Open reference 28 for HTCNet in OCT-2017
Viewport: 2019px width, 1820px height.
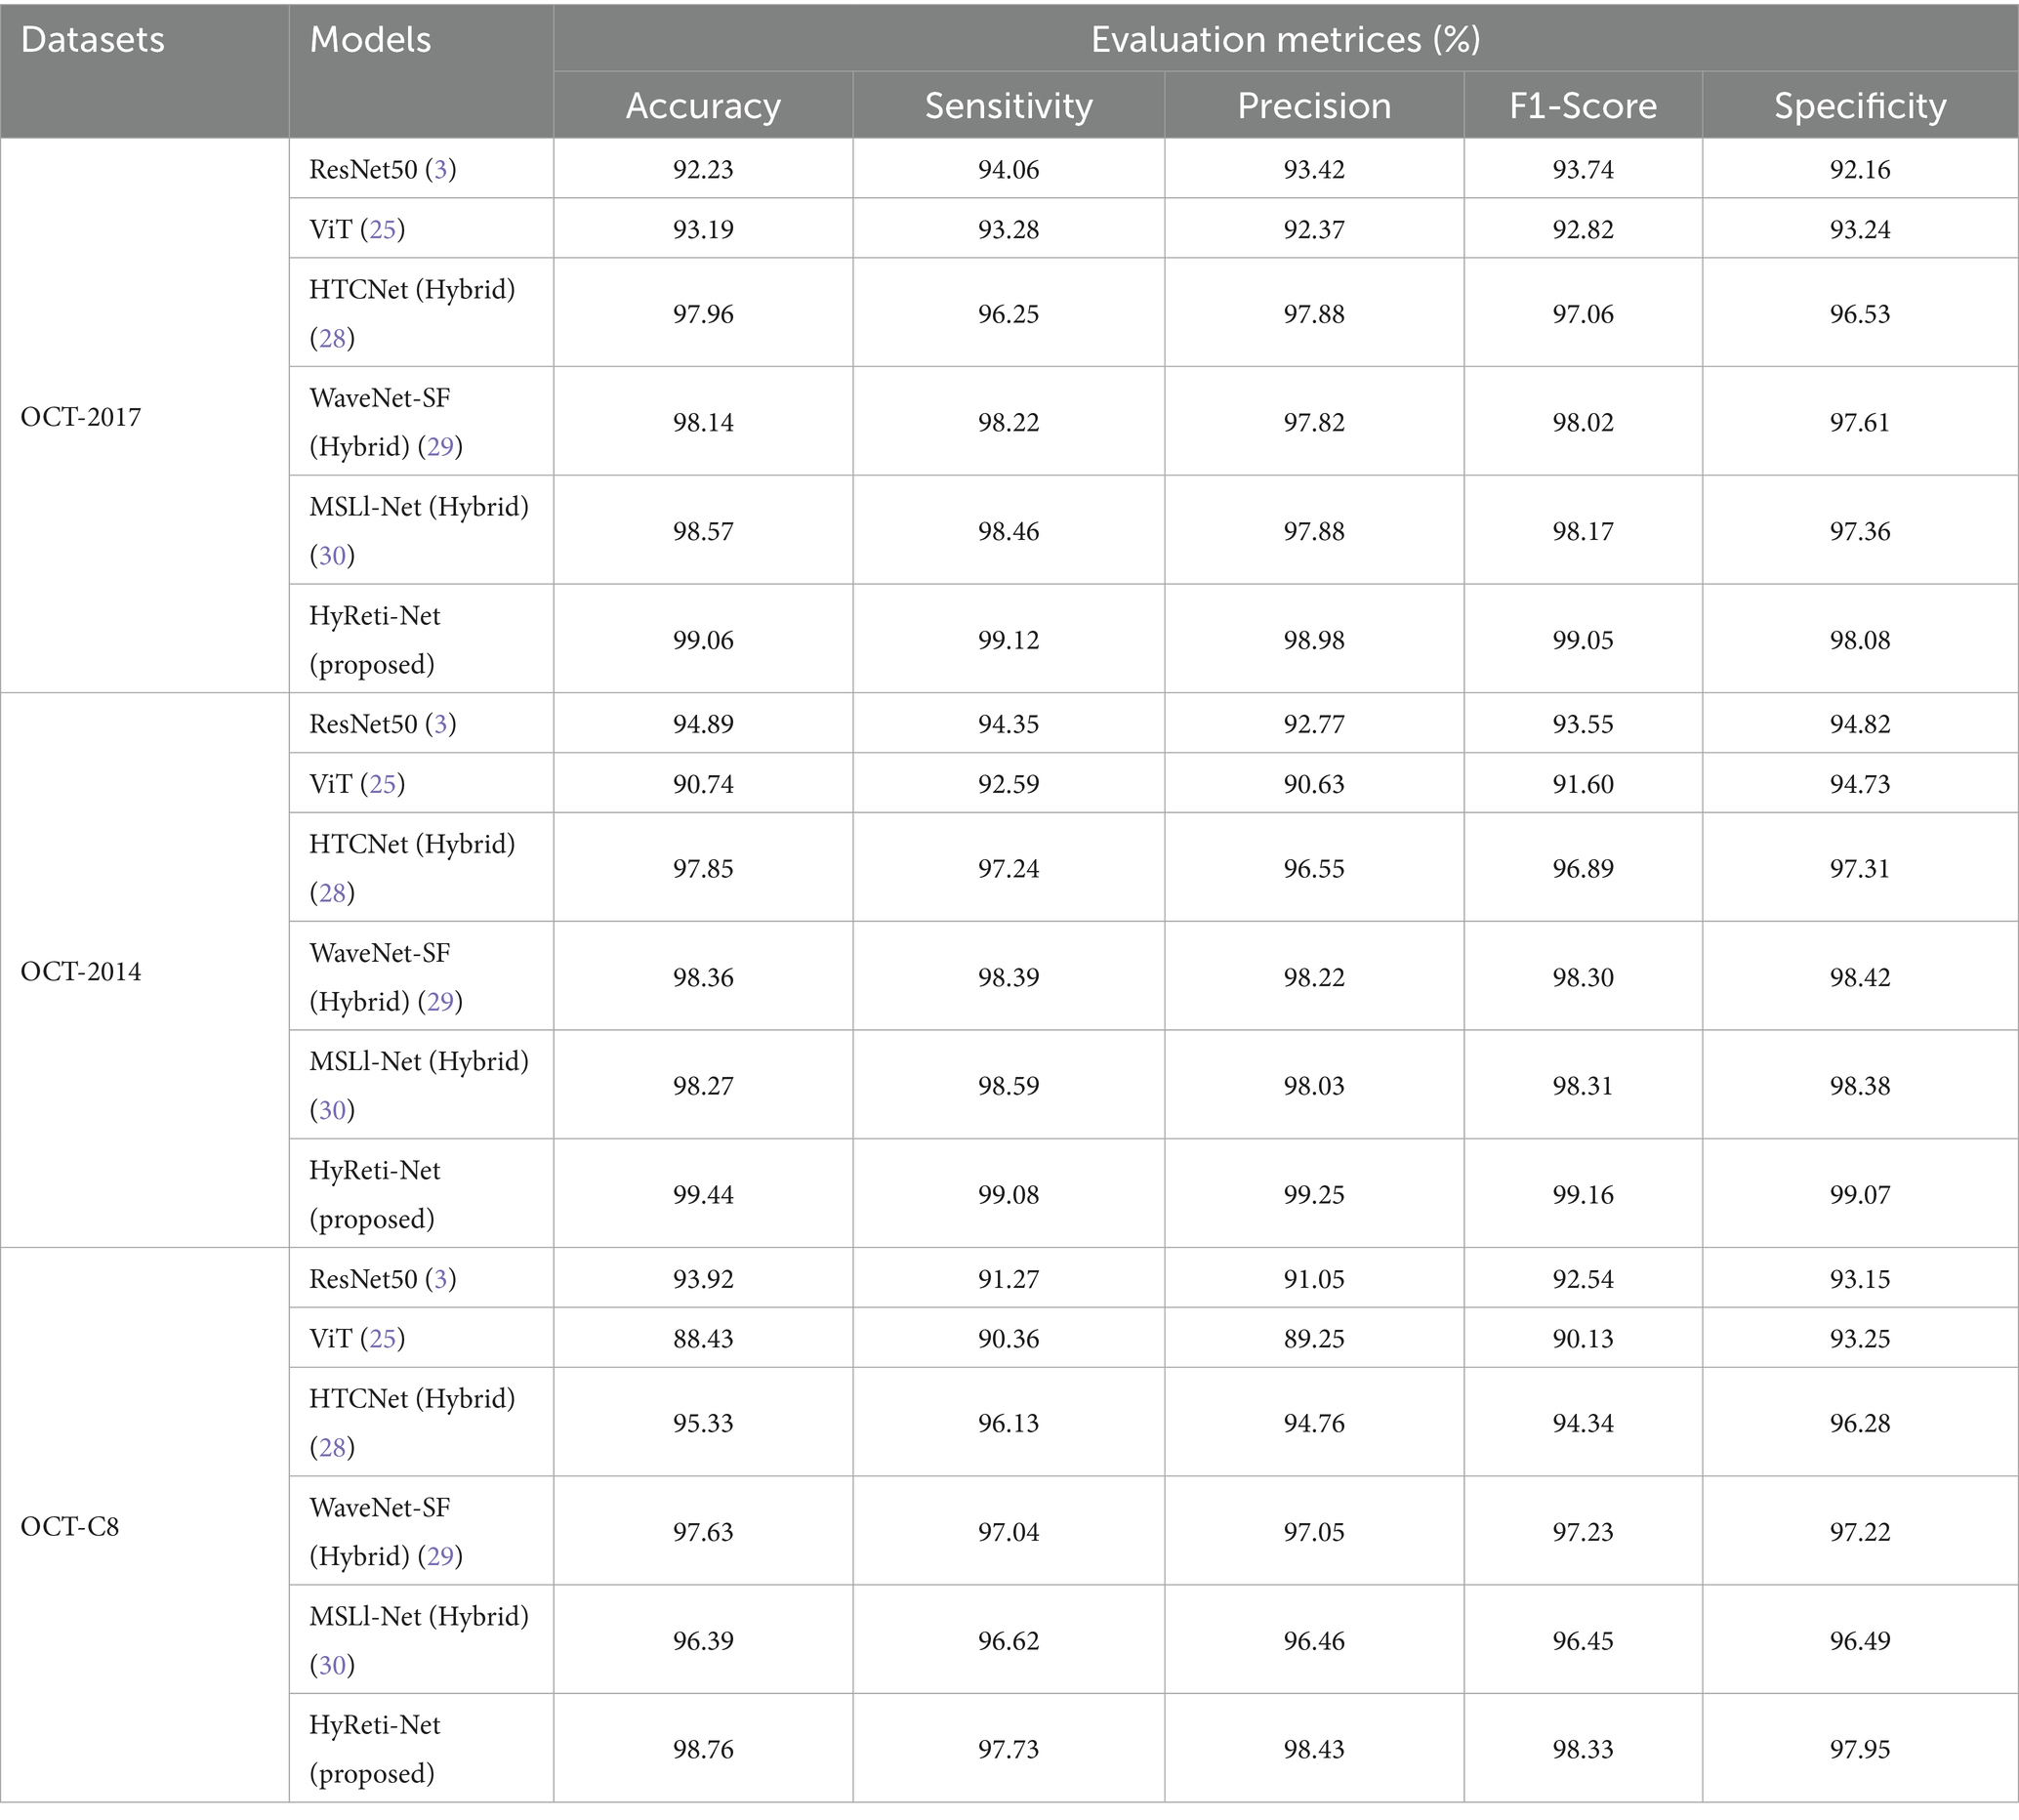coord(332,338)
